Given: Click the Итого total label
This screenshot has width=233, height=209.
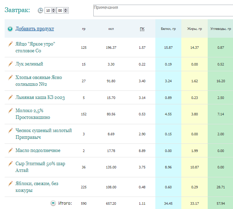Looking at the screenshot, I should tap(65, 203).
